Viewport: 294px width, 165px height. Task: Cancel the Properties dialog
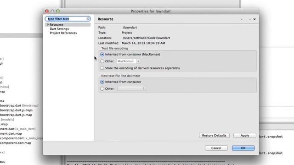[x=216, y=148]
